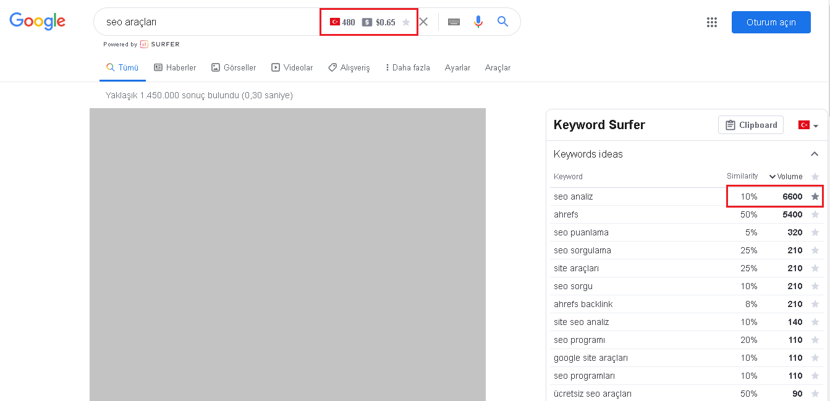Image resolution: width=830 pixels, height=401 pixels.
Task: Star the 'ahrefs' keyword row
Action: click(815, 214)
